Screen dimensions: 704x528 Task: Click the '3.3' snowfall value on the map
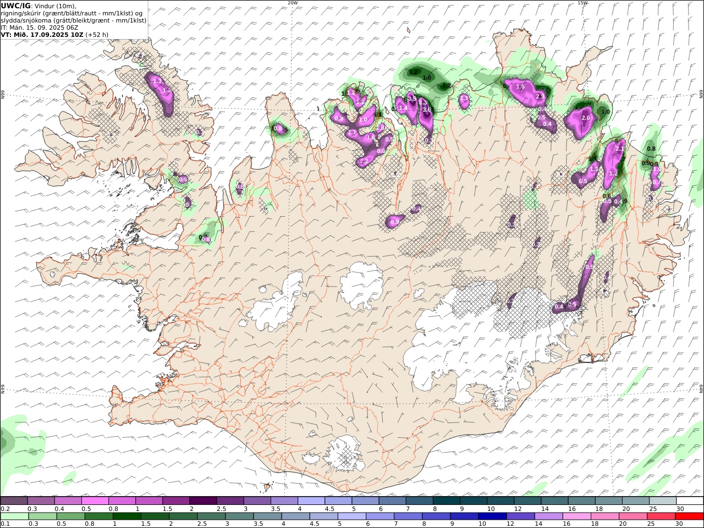click(x=423, y=102)
